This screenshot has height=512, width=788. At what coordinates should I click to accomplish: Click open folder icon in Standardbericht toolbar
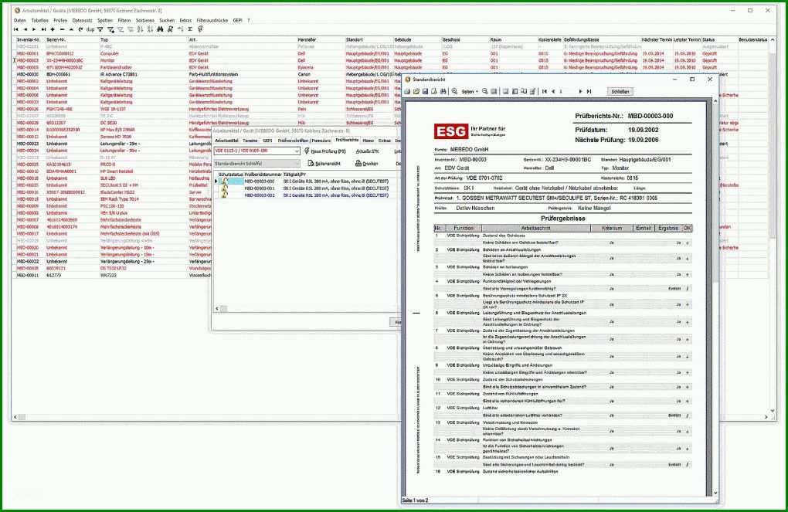416,91
